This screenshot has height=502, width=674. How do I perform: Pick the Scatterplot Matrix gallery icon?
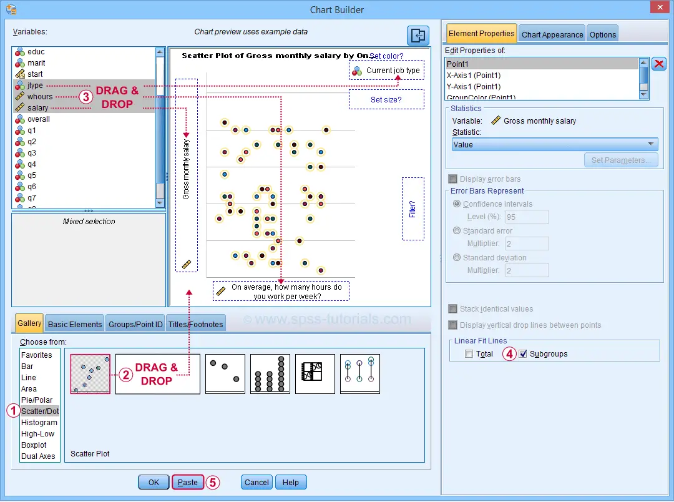point(315,374)
